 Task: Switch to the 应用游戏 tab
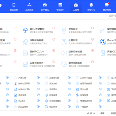pos(29,7)
